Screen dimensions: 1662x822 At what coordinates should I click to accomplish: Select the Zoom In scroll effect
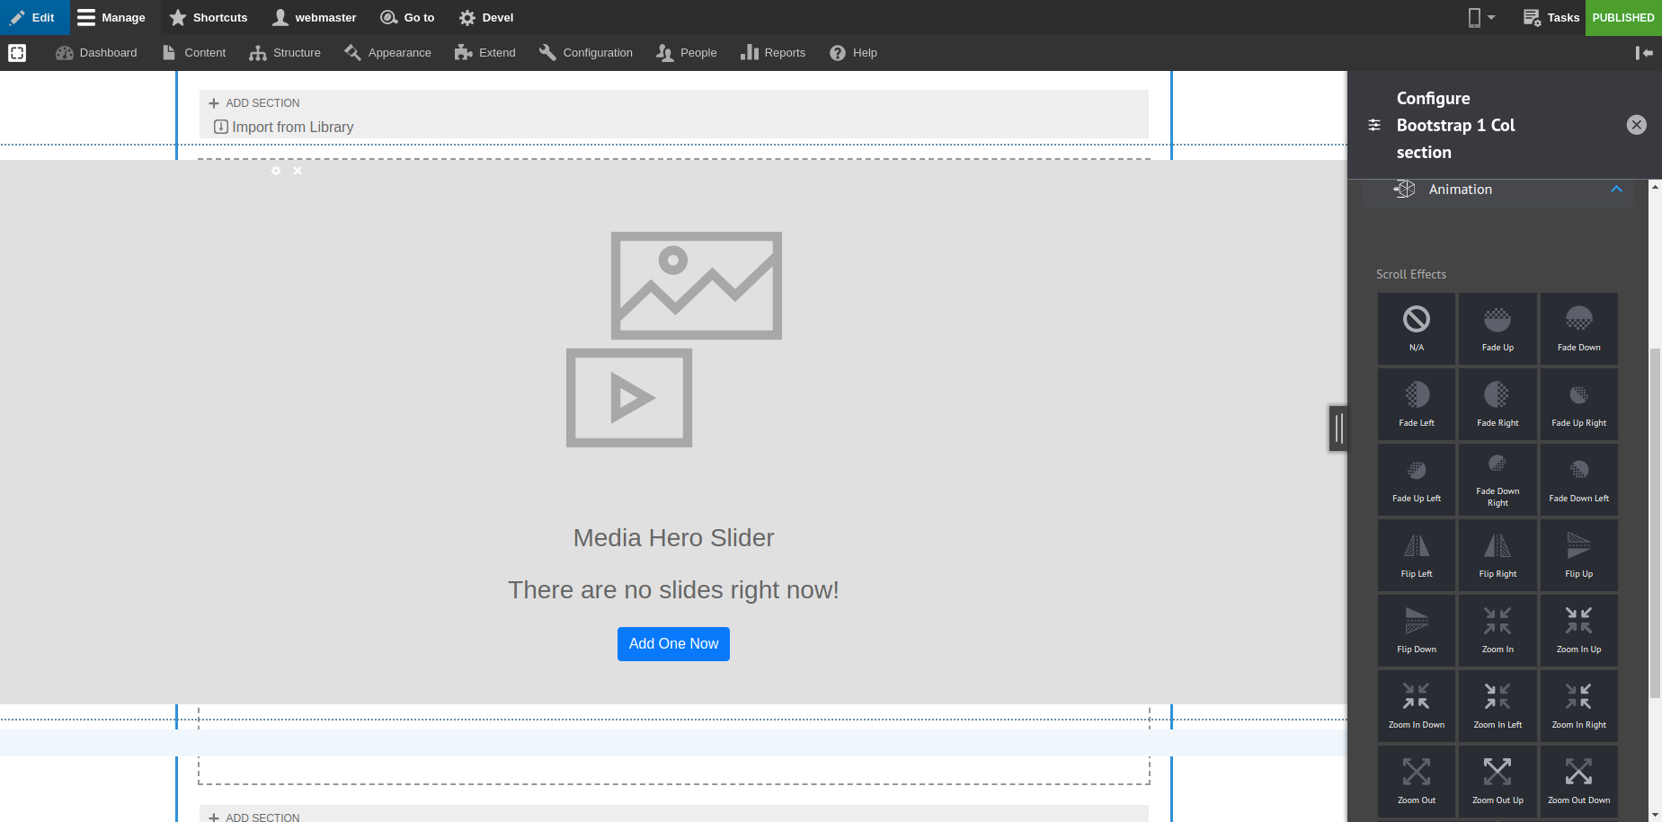pos(1497,629)
